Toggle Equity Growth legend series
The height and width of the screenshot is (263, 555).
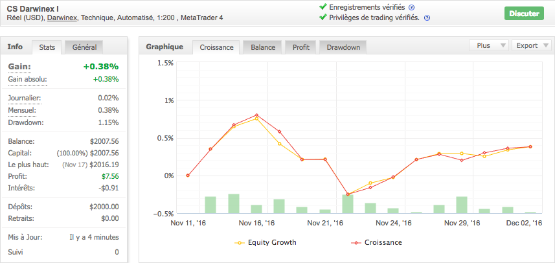coord(264,243)
